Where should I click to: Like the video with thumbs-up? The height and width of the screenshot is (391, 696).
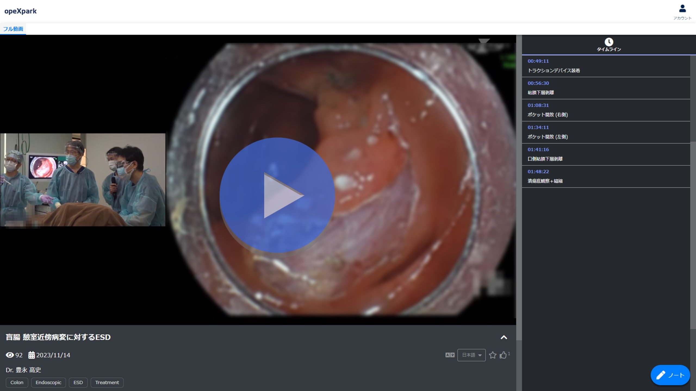coord(503,355)
